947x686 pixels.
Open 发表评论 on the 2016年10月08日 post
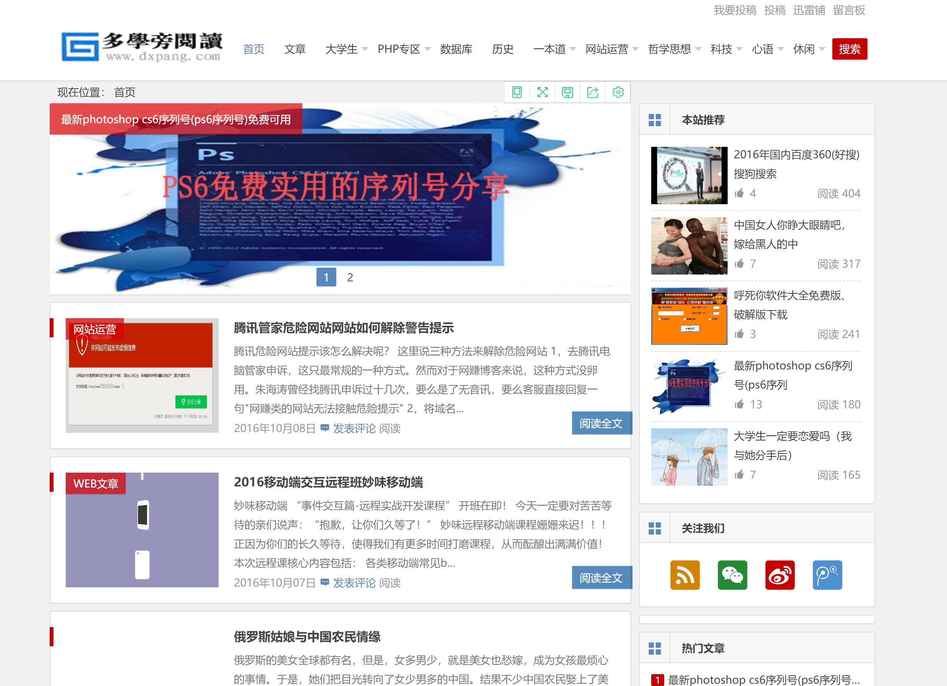pos(355,428)
